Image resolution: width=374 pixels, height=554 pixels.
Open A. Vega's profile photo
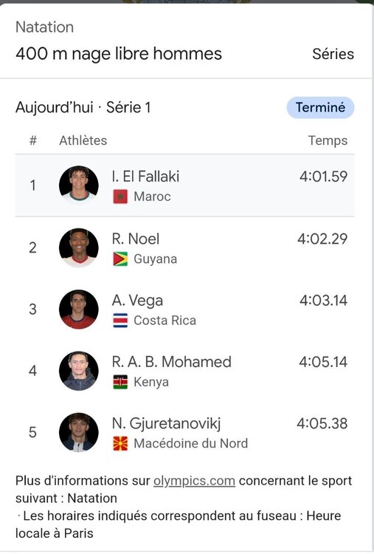(x=79, y=310)
